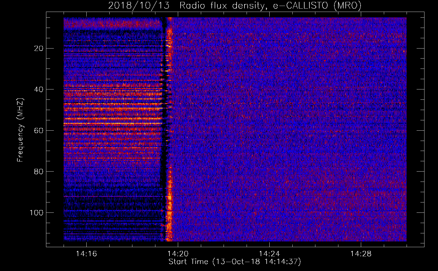Click the 14:16 time tick label
Screen dimensions: 438x271
tap(86, 254)
